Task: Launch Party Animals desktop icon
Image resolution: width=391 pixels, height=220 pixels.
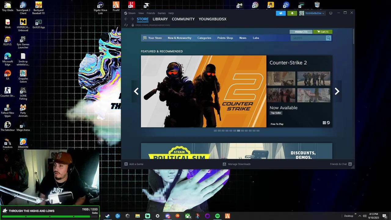Action: pyautogui.click(x=23, y=111)
